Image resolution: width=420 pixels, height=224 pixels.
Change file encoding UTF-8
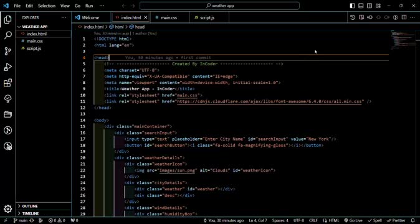tap(298, 220)
